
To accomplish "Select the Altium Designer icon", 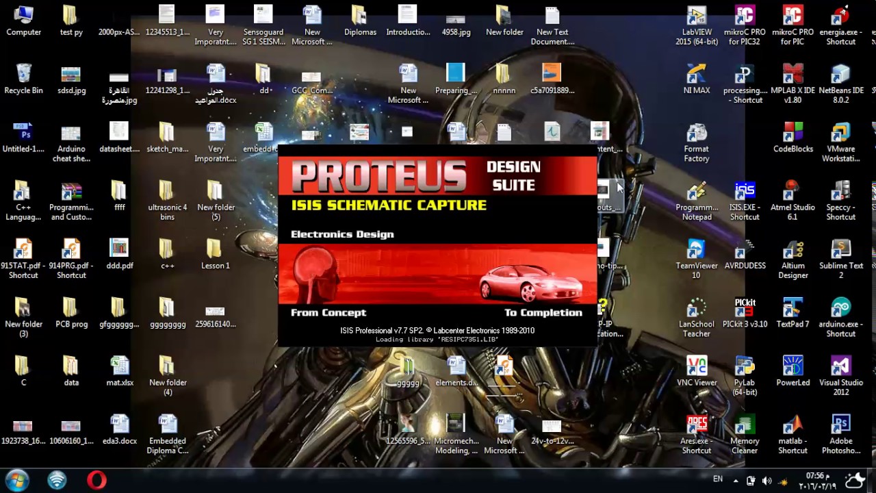I will pyautogui.click(x=793, y=260).
